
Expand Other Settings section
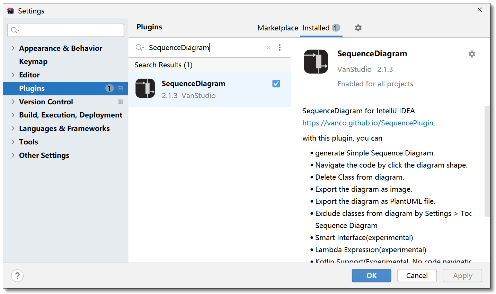pyautogui.click(x=13, y=155)
